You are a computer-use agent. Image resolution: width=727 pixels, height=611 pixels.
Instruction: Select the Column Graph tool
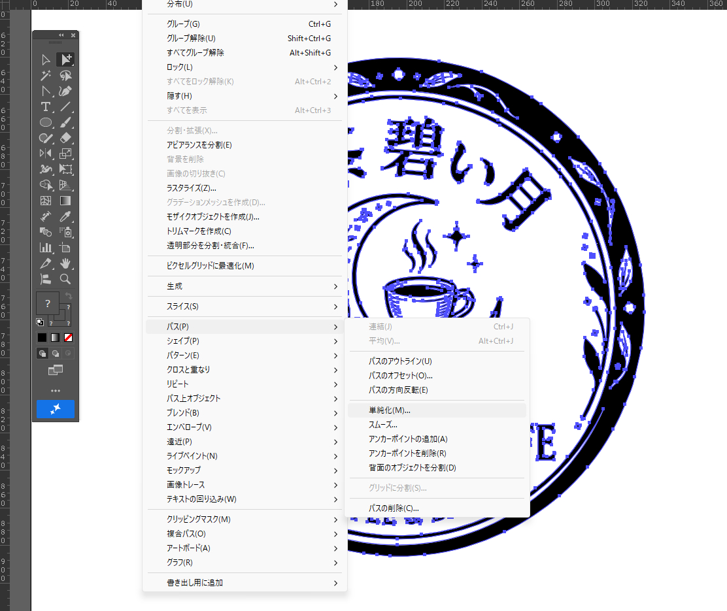pyautogui.click(x=46, y=248)
